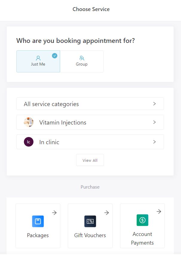Image resolution: width=181 pixels, height=255 pixels.
Task: Click the In clinic 'Ic' avatar
Action: click(29, 142)
